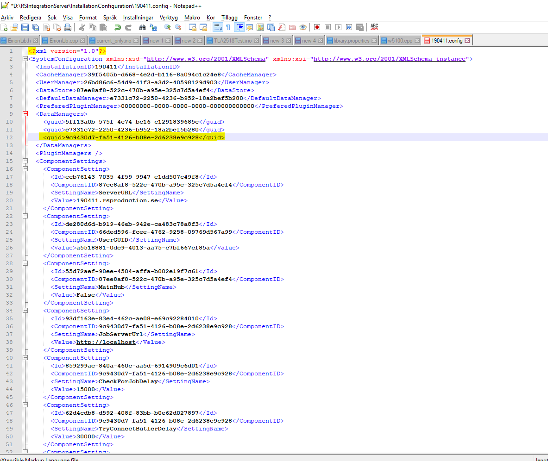Screen dimensions: 548x461
Task: Open Find with the binoculars icon
Action: 142,27
